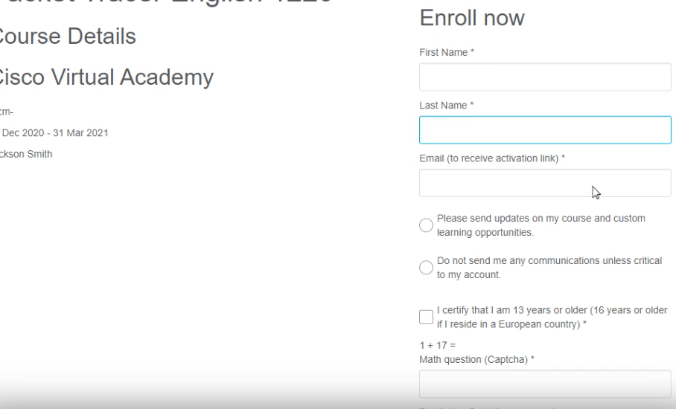Viewport: 676px width, 409px height.
Task: Click the First Name input field
Action: click(x=545, y=77)
